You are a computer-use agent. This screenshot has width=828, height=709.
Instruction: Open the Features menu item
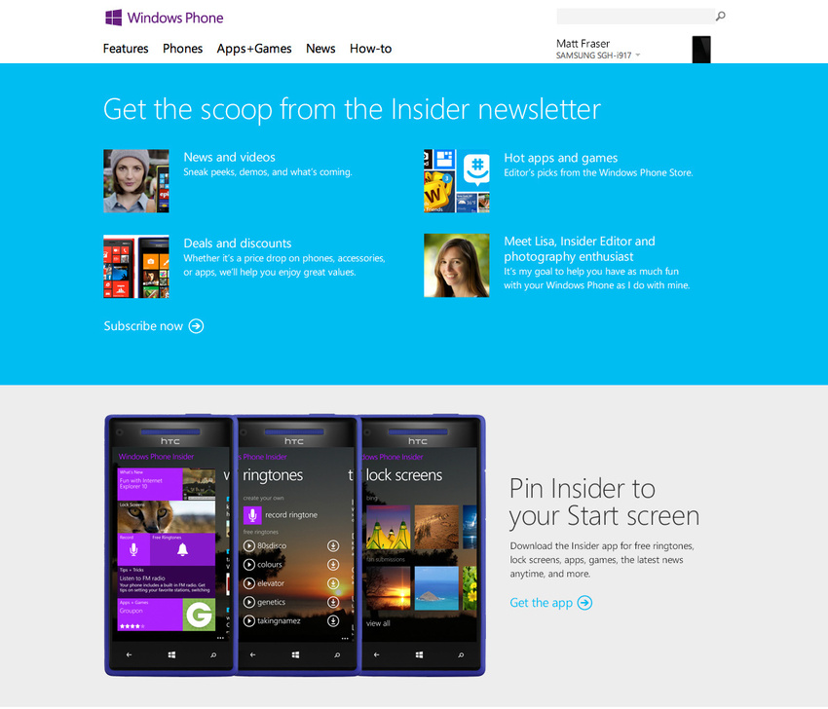126,49
